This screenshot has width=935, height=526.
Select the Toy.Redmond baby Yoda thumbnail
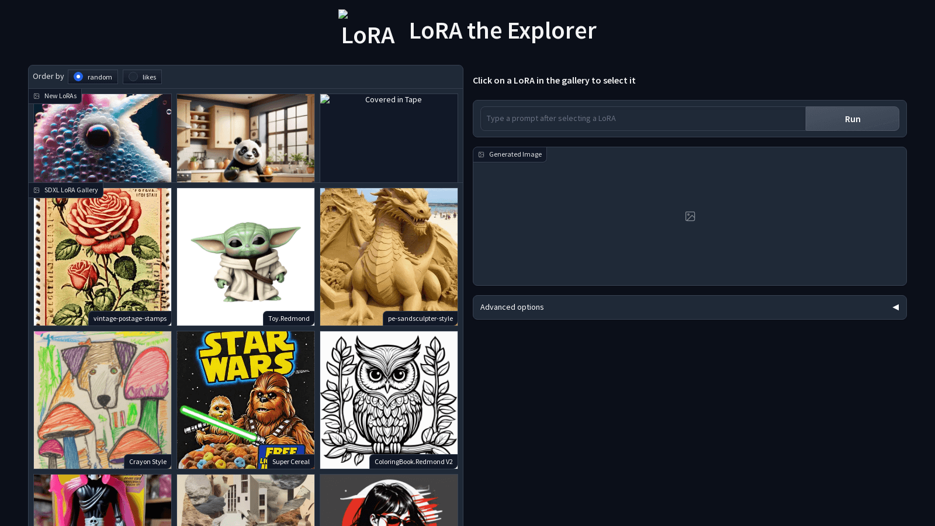point(245,257)
